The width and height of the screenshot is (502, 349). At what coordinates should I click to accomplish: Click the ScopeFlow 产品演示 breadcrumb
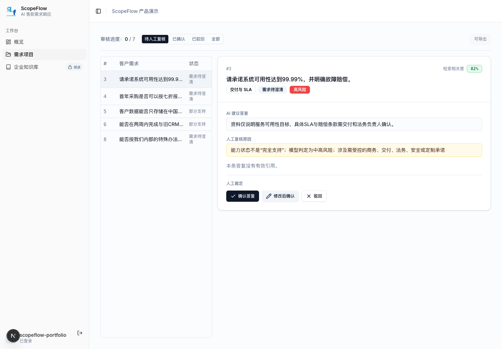135,11
